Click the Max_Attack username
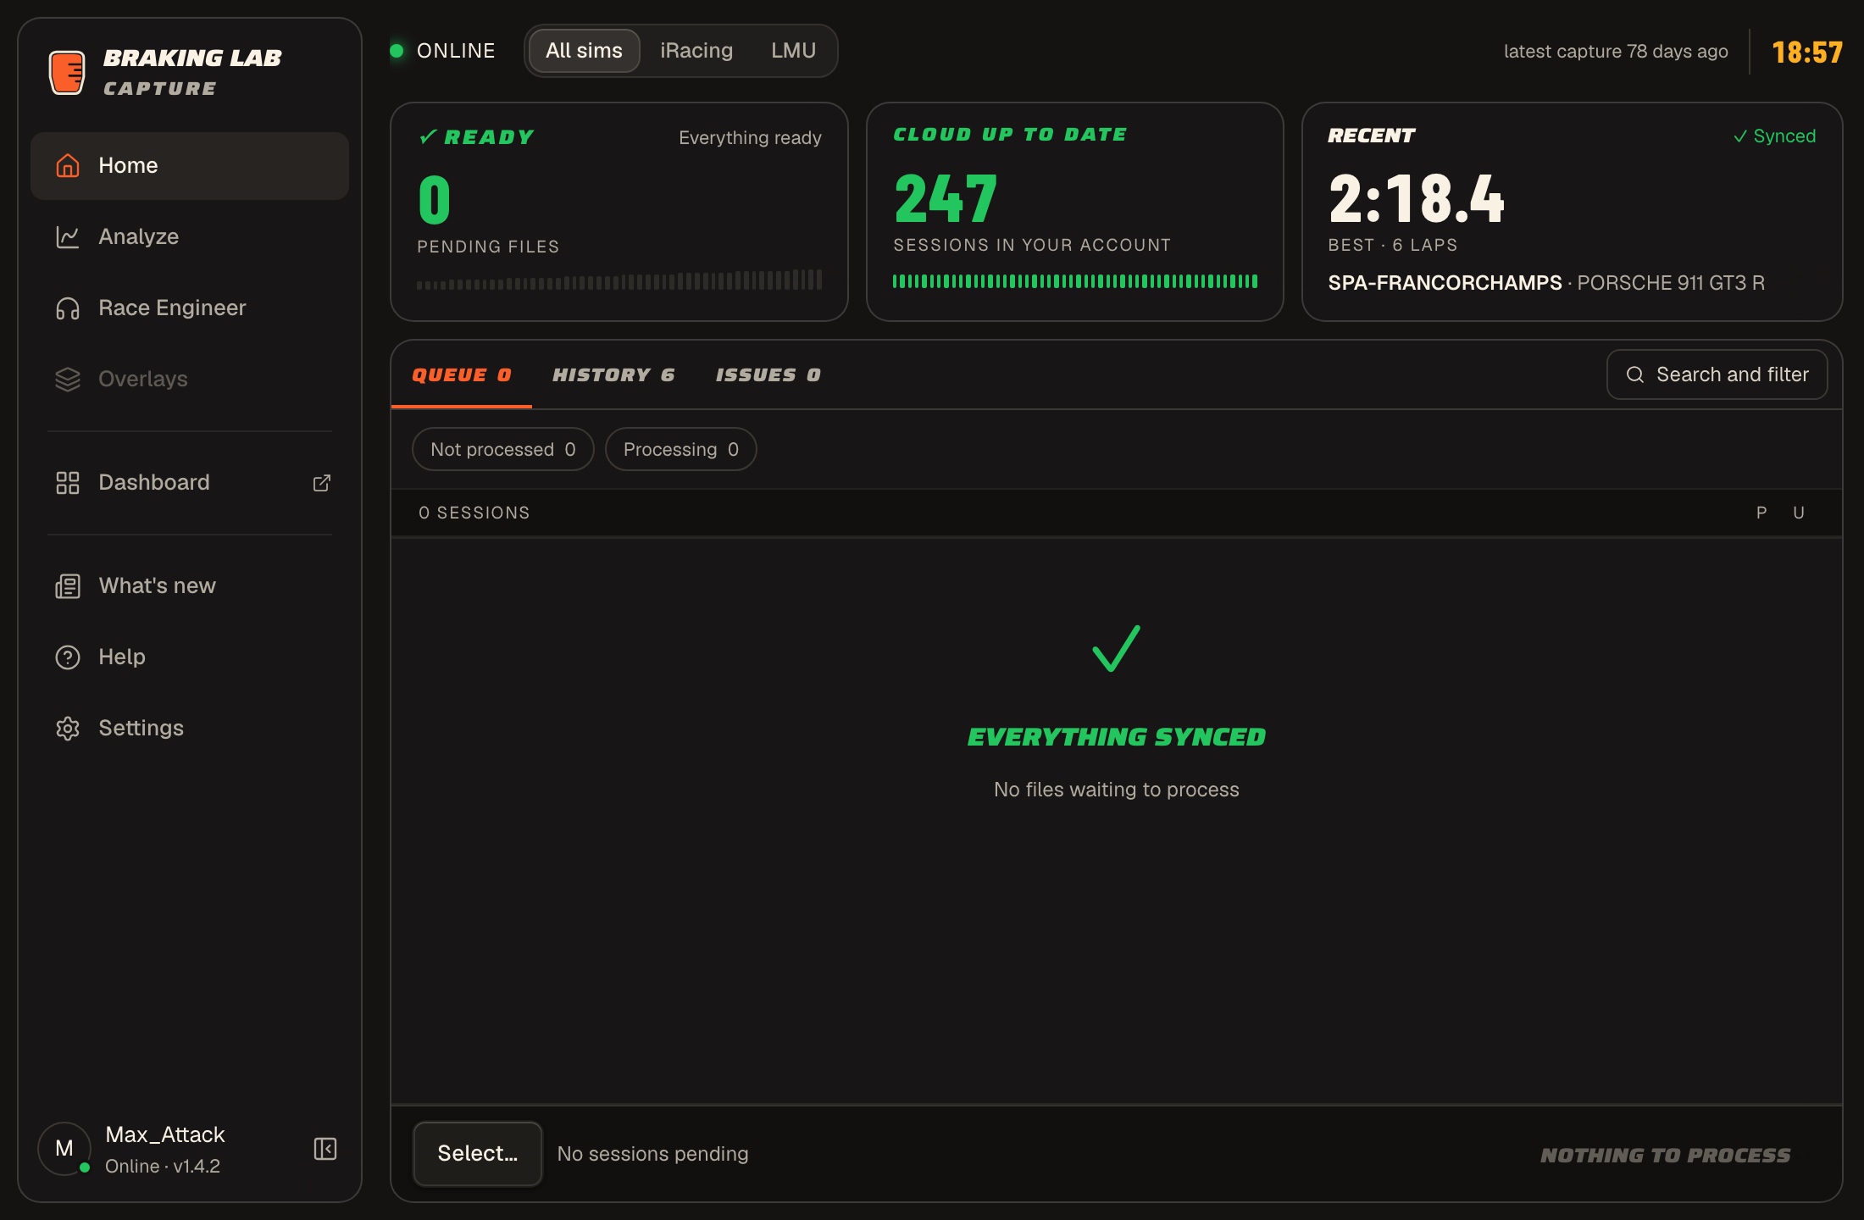This screenshot has width=1864, height=1220. [165, 1134]
